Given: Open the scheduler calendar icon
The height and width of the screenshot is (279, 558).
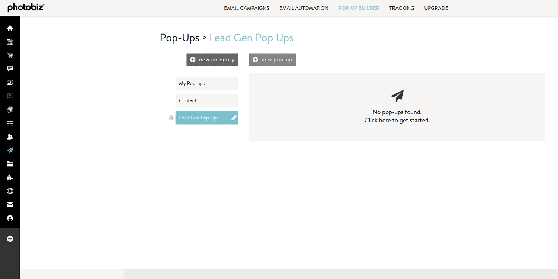Looking at the screenshot, I should click(10, 109).
